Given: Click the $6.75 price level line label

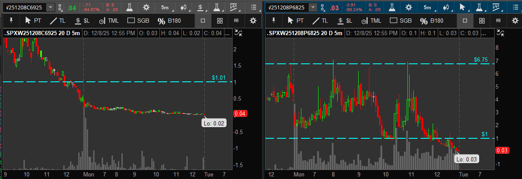Looking at the screenshot, I should (x=481, y=60).
